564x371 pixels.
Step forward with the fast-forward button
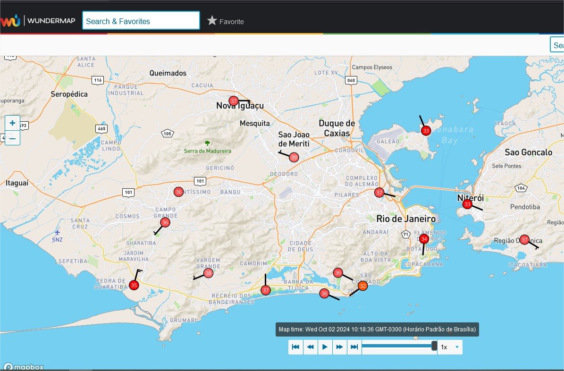pyautogui.click(x=339, y=347)
